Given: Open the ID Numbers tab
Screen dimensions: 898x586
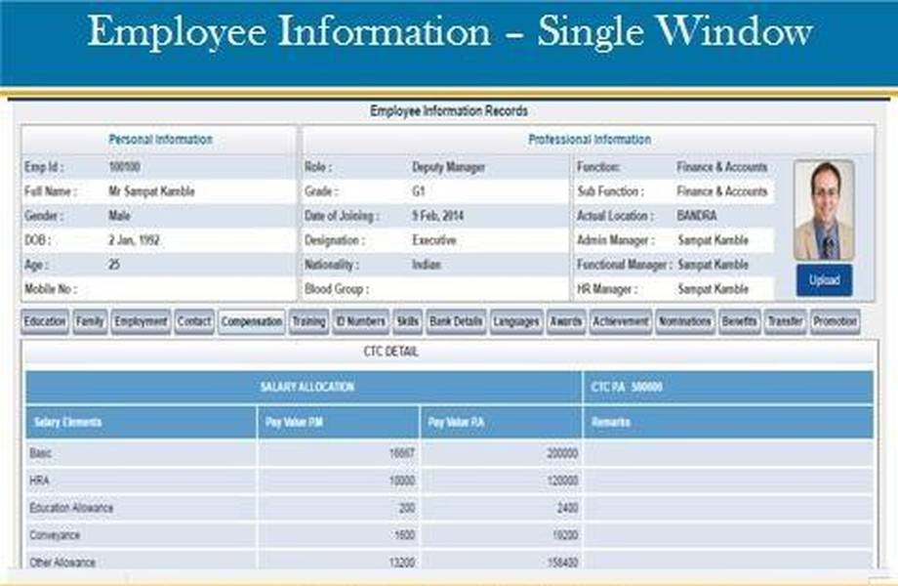Looking at the screenshot, I should click(x=360, y=321).
